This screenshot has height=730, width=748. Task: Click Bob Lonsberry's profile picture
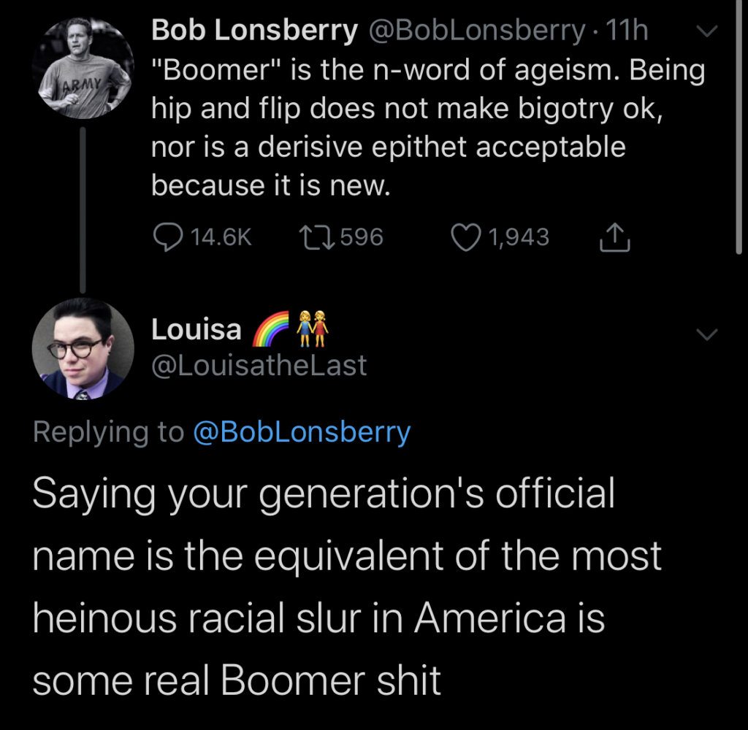tap(83, 67)
